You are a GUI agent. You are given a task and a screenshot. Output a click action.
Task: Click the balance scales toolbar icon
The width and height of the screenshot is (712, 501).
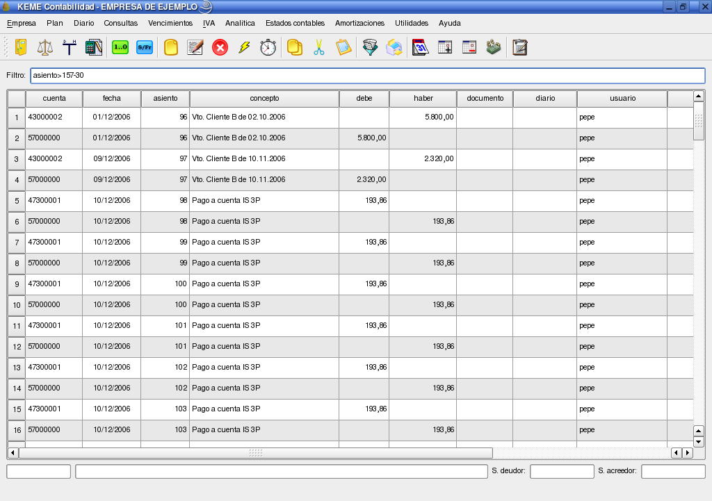click(45, 47)
